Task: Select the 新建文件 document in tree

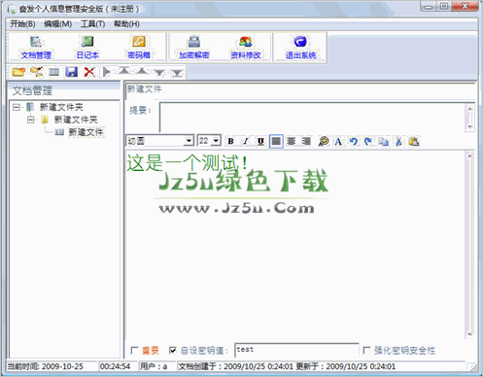Action: pos(86,132)
